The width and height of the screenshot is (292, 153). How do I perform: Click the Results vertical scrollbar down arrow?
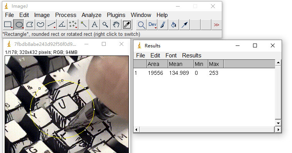[278, 123]
